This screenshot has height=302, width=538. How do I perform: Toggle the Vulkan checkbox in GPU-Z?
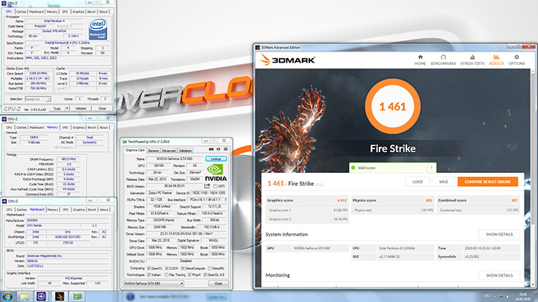point(149,274)
